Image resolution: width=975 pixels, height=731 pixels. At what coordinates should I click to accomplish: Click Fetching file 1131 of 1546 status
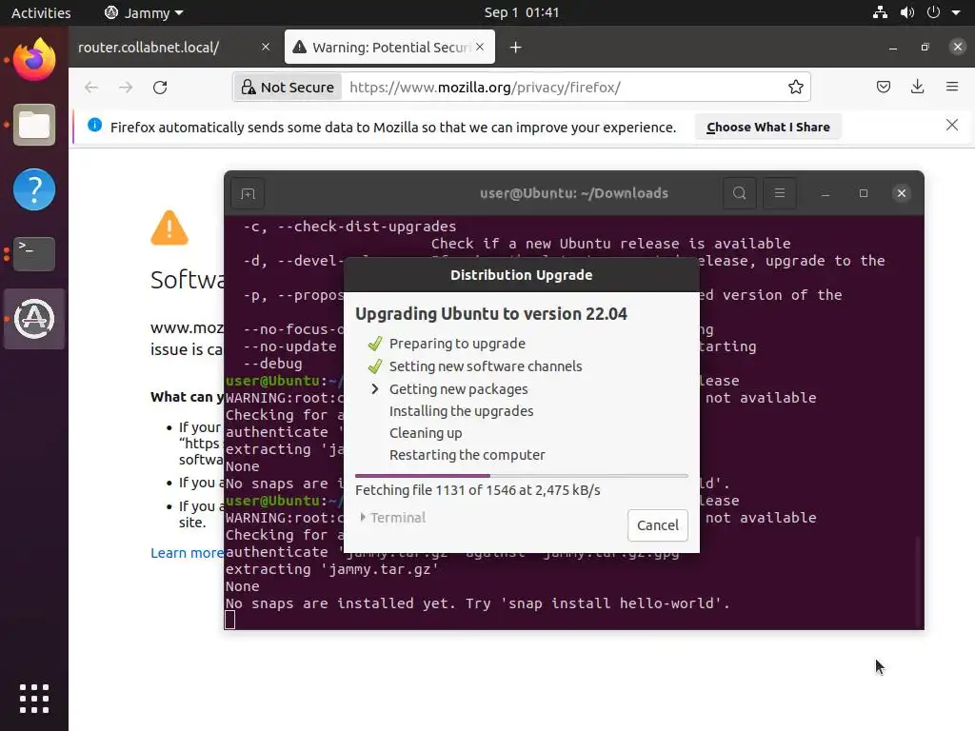[478, 490]
